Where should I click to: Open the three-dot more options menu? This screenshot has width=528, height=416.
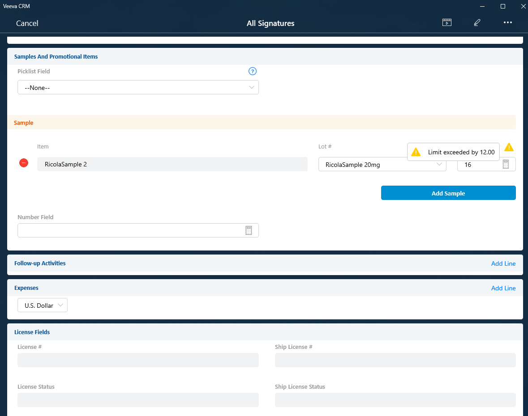(x=507, y=23)
